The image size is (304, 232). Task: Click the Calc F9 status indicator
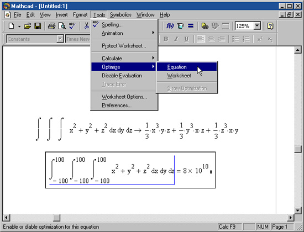(230, 226)
